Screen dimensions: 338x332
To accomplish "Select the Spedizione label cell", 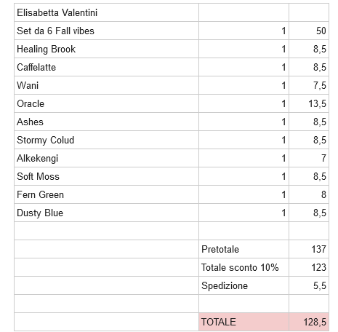I will [244, 285].
